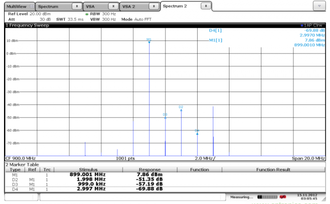Click the 1001 pts label
This screenshot has width=330, height=204.
pos(125,158)
